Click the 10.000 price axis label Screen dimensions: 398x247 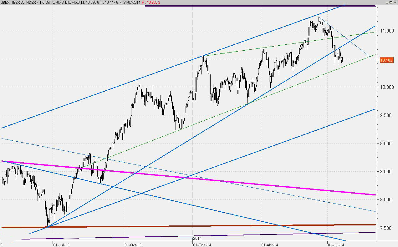(x=387, y=87)
